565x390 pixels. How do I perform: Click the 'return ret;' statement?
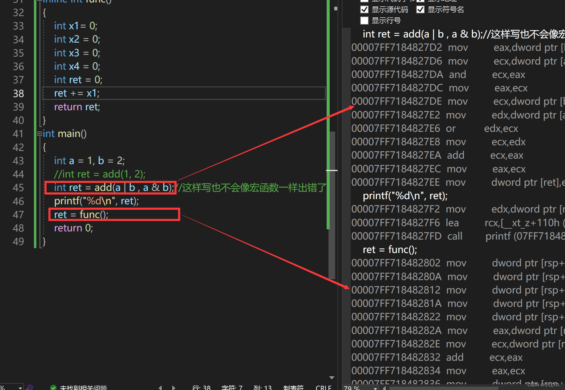point(77,107)
